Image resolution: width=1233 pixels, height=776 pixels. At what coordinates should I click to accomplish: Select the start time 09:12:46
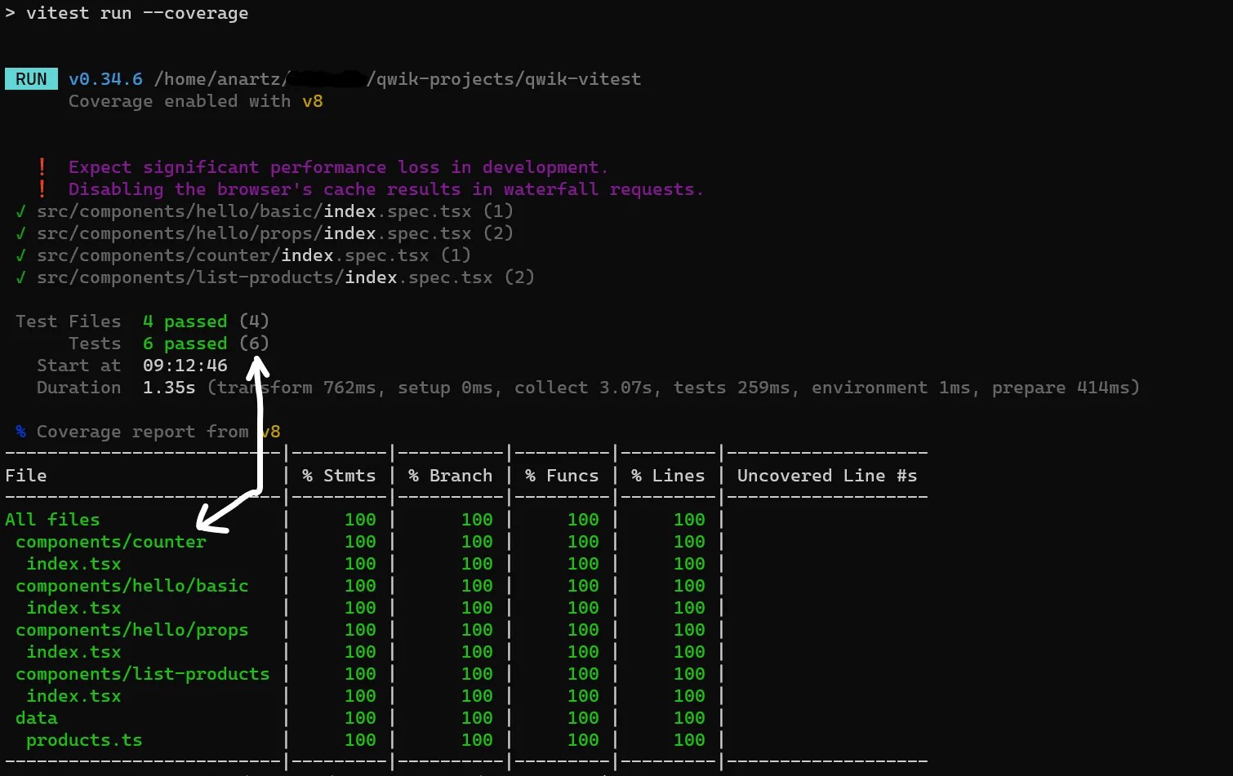[x=185, y=366]
